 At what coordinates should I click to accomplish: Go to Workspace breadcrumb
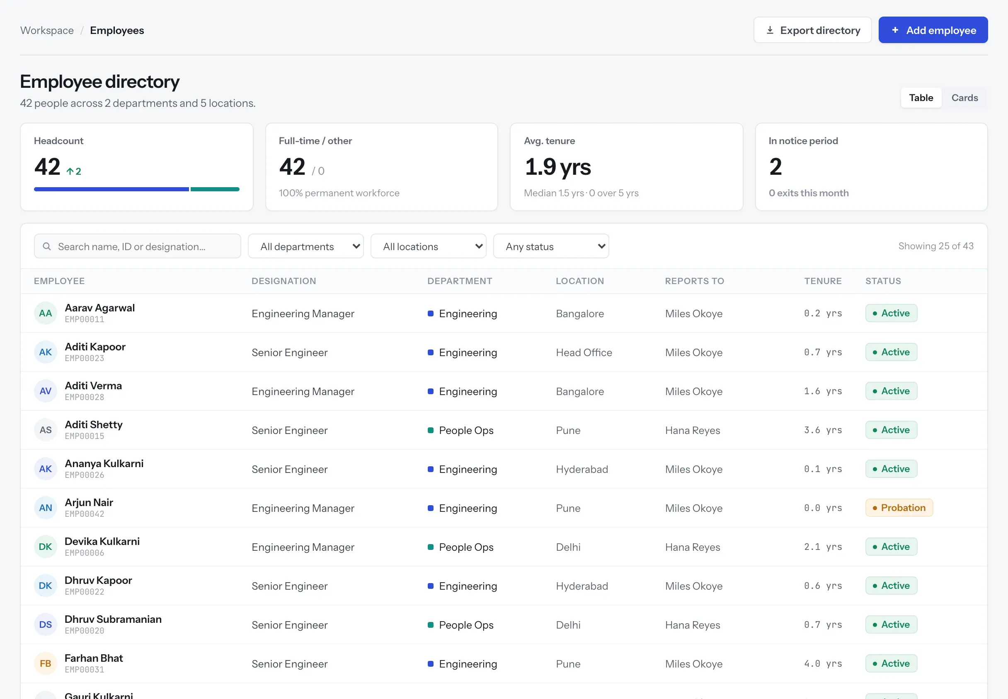click(47, 30)
